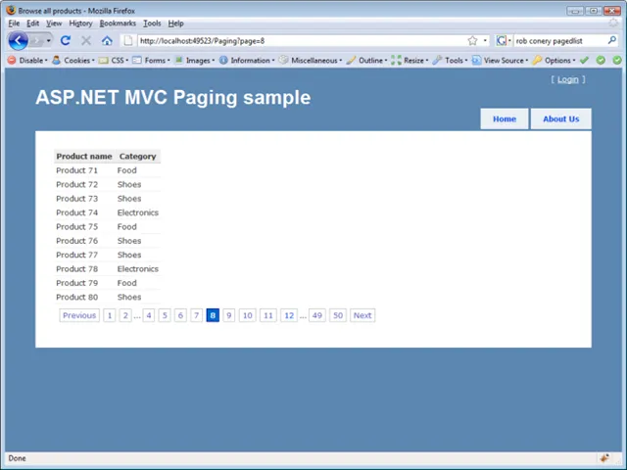This screenshot has width=627, height=470.
Task: Go to the Previous page link
Action: pyautogui.click(x=79, y=315)
